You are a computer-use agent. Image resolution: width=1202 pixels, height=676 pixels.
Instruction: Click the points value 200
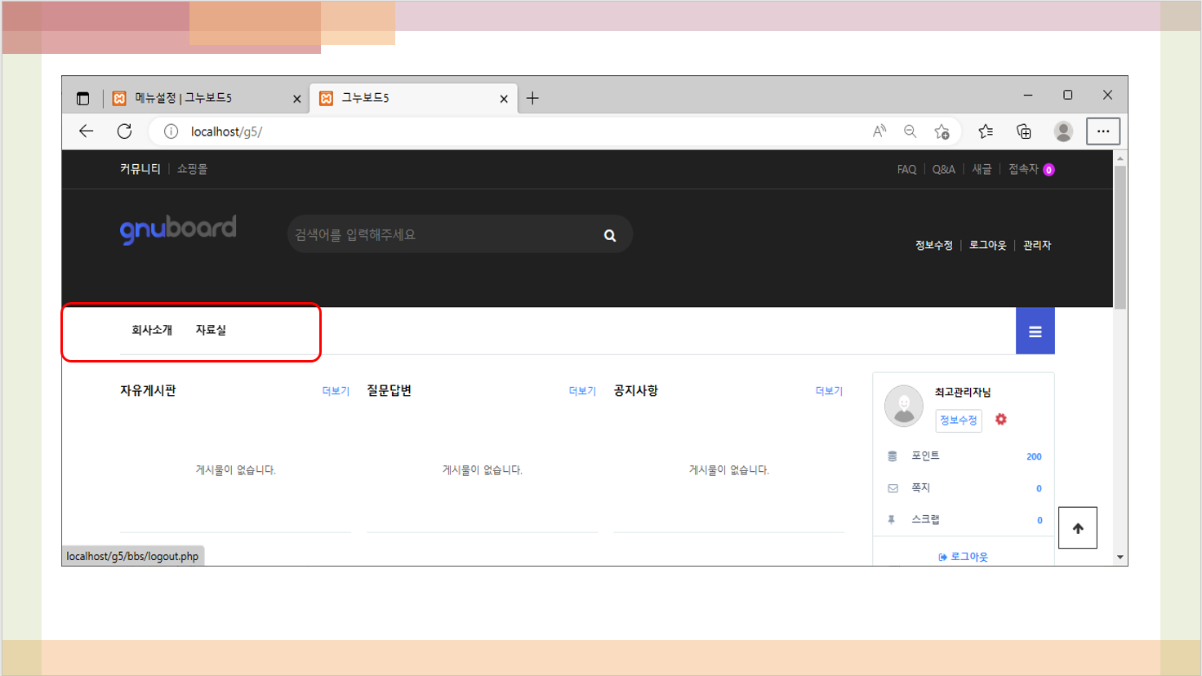[x=1034, y=456]
